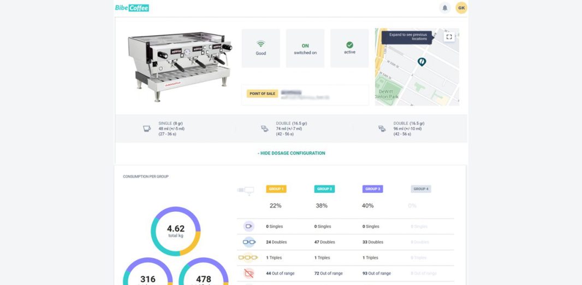Image resolution: width=582 pixels, height=285 pixels.
Task: Click the Bibe Coffee logo
Action: pyautogui.click(x=132, y=8)
